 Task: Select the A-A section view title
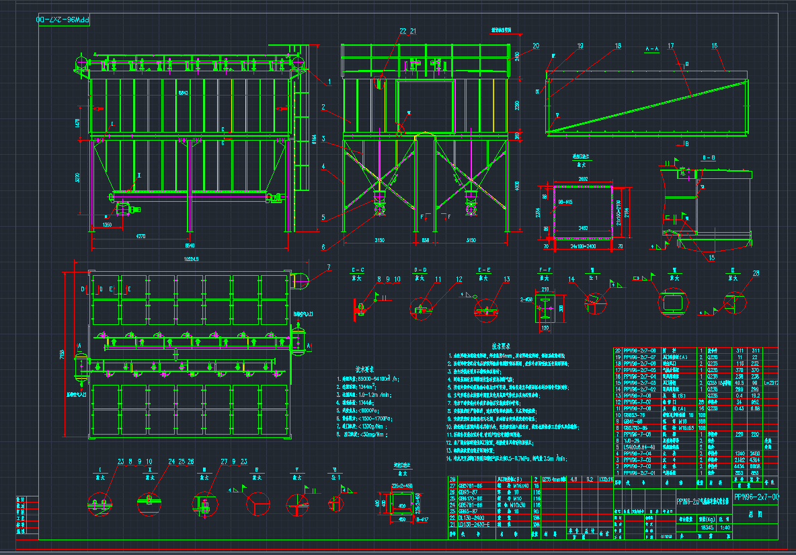(652, 48)
